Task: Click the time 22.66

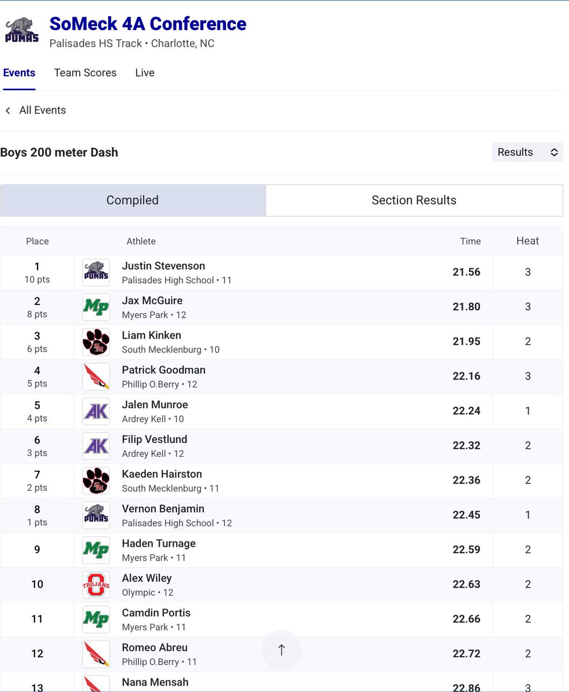Action: (x=466, y=619)
